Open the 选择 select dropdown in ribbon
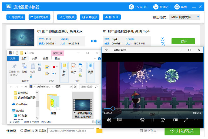Screen dimensions: 208x139 click(90, 72)
